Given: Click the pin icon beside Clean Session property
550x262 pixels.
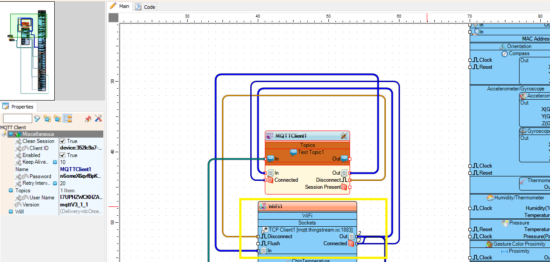Looking at the screenshot, I should pos(18,141).
